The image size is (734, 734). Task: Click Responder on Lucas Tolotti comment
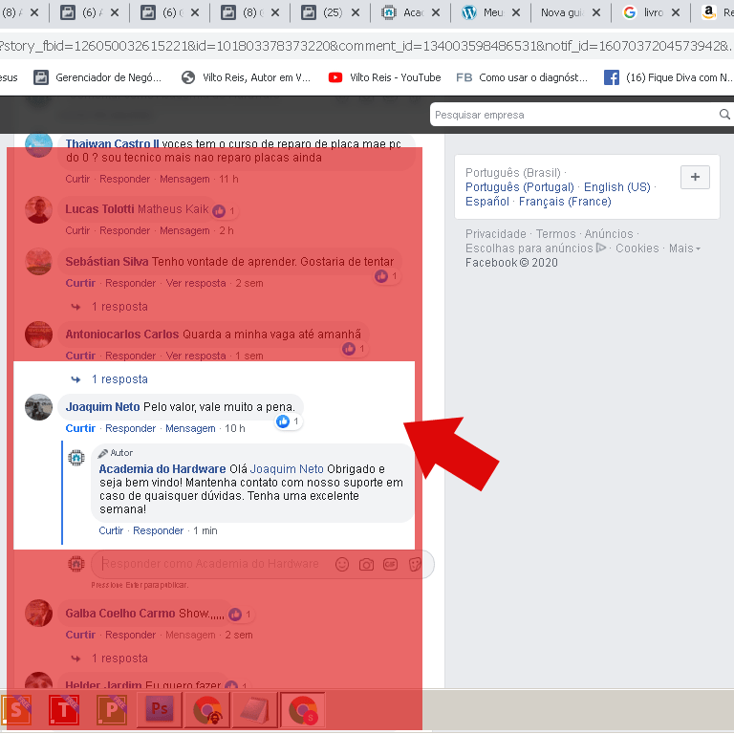(x=124, y=230)
